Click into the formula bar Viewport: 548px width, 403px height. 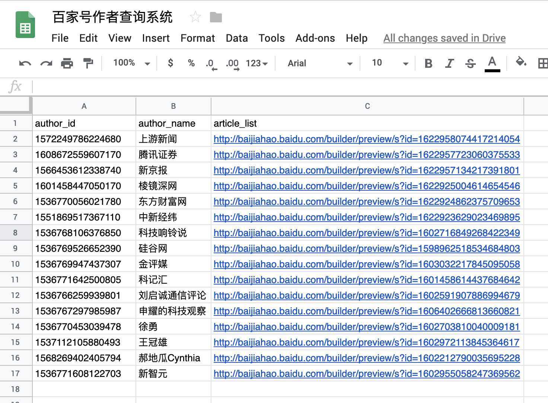click(290, 86)
